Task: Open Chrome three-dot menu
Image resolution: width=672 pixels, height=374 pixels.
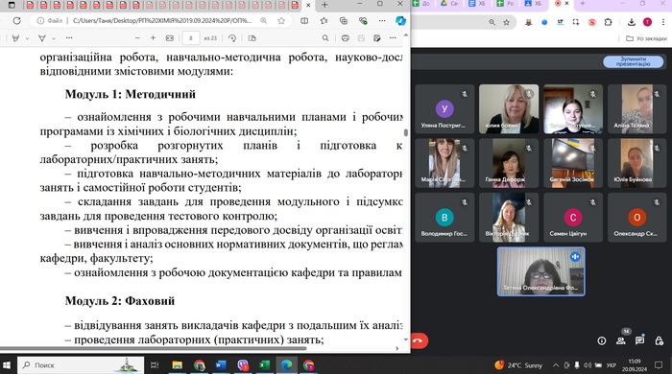Action: (x=663, y=22)
